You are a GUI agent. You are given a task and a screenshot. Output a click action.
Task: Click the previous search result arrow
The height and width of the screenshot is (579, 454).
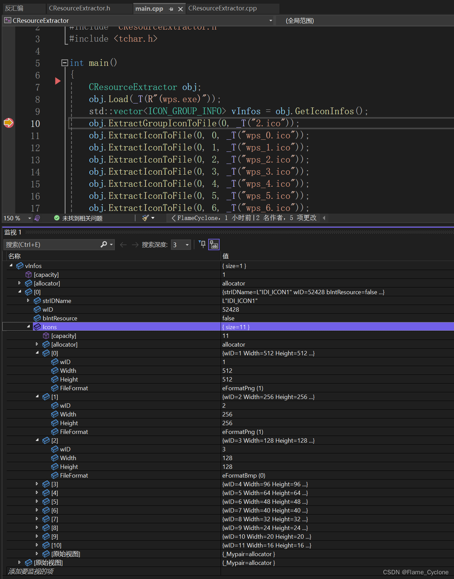(123, 245)
